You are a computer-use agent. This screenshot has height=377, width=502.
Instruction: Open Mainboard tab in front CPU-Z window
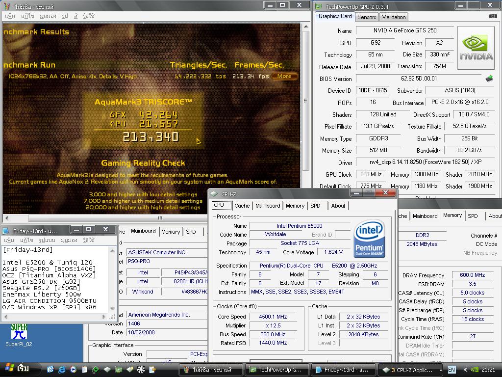tap(268, 206)
